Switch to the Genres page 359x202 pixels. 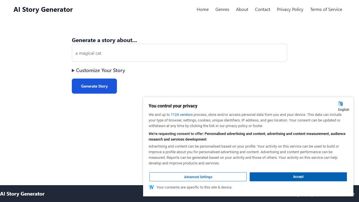[222, 9]
